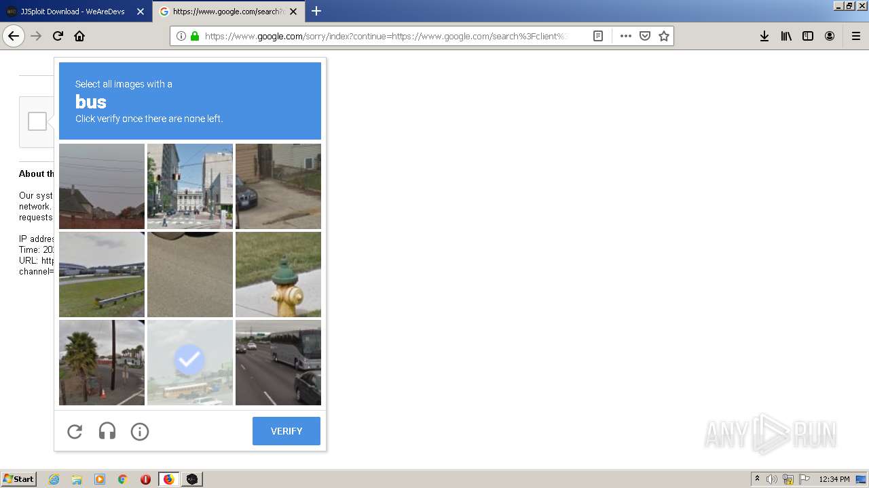The image size is (869, 488).
Task: Launch Internet Explorer from taskbar
Action: pyautogui.click(x=54, y=479)
